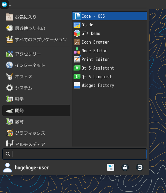
Task: Click the Whisker menu button in panel
Action: 4,4
